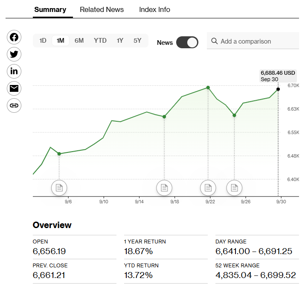Screen dimensions: 305x284
Task: Switch chart to YTD range
Action: tap(100, 41)
